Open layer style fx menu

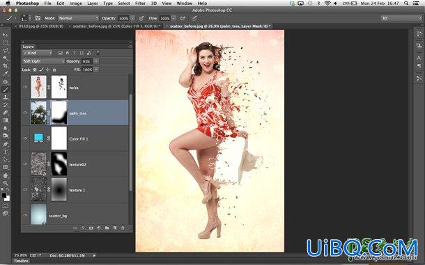(x=83, y=228)
